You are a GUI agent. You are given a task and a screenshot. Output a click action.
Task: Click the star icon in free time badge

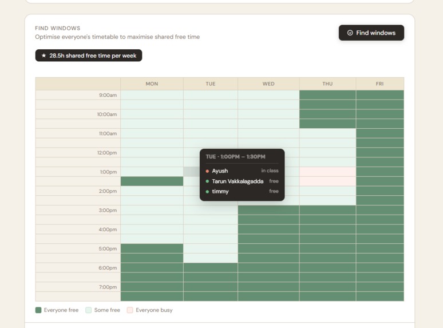(x=44, y=56)
